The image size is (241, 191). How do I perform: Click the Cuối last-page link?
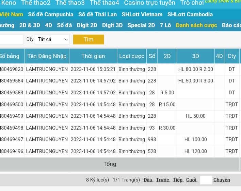tap(191, 180)
